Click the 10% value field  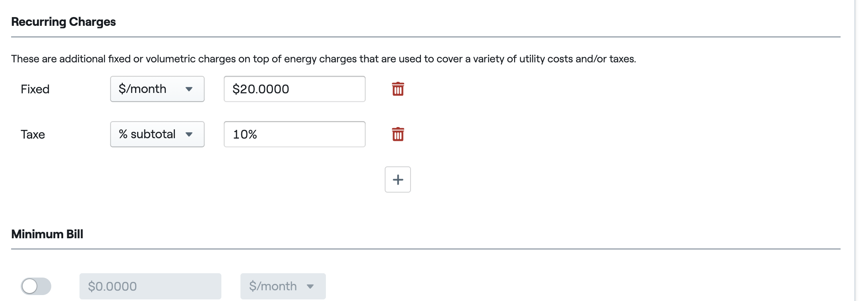[x=294, y=134]
